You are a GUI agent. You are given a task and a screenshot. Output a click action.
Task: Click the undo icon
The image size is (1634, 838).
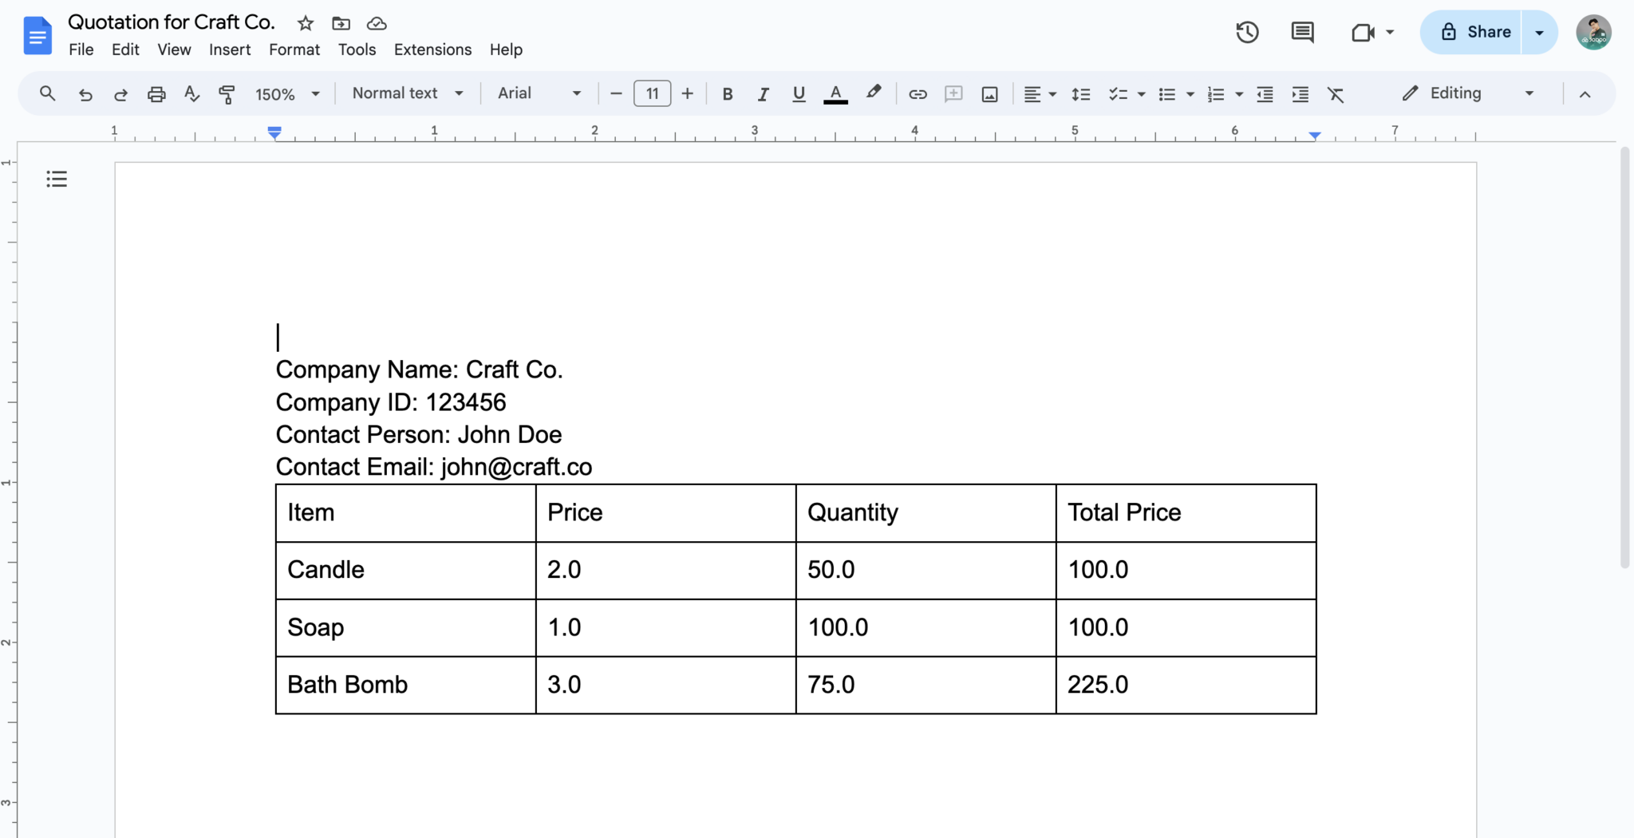85,93
